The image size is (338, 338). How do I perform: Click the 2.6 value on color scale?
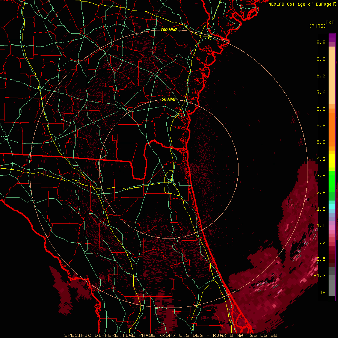321,193
